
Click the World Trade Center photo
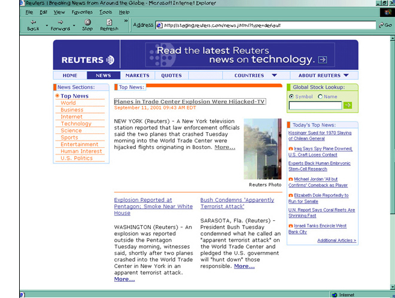point(262,149)
